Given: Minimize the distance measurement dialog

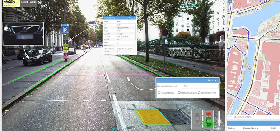Looking at the screenshot, I should 212,81.
